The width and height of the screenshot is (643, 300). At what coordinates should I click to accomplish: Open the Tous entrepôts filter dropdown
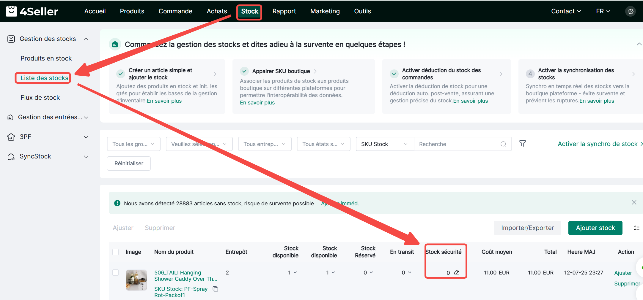(264, 144)
